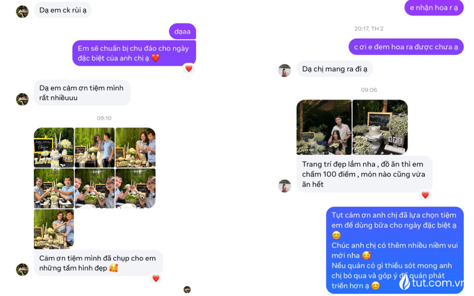Click avatar next to "Dạ em cảm ơn tiệm mình"
Screen dimensions: 474x296
click(x=22, y=99)
